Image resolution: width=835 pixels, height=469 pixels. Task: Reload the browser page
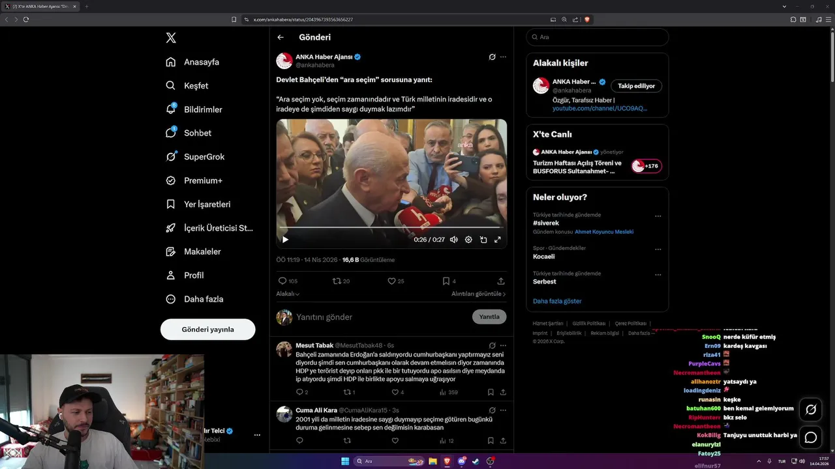point(26,20)
